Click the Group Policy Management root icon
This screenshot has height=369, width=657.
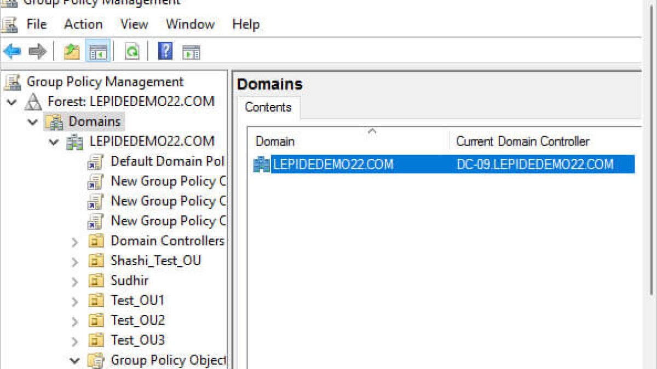pyautogui.click(x=12, y=82)
